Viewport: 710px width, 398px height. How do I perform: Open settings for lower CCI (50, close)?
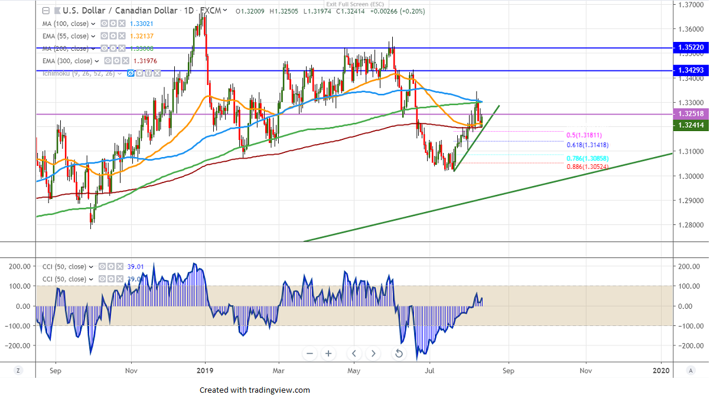pos(111,279)
